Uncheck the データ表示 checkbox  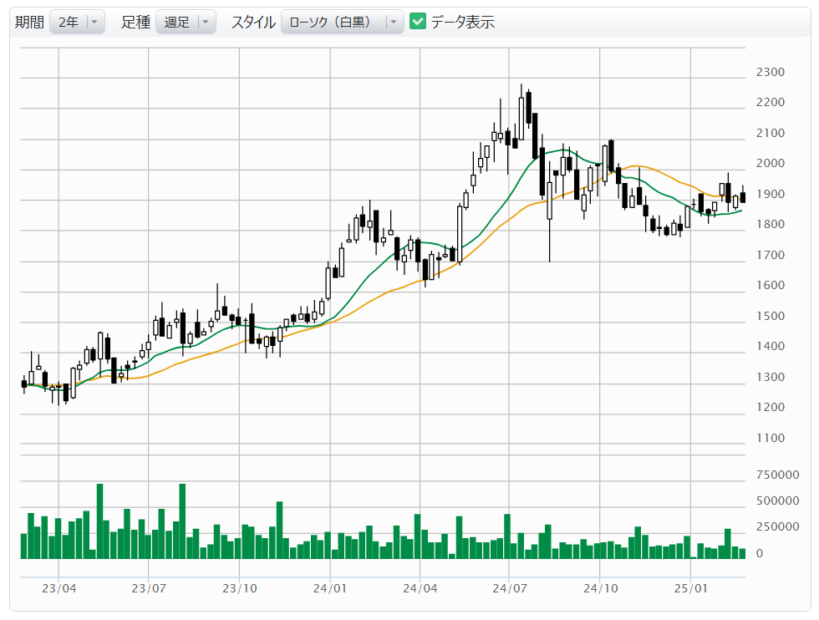pyautogui.click(x=419, y=23)
